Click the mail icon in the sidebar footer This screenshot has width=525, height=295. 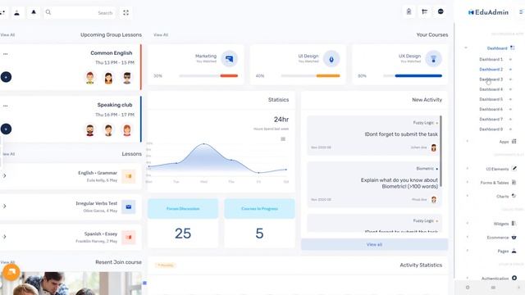pos(493,288)
